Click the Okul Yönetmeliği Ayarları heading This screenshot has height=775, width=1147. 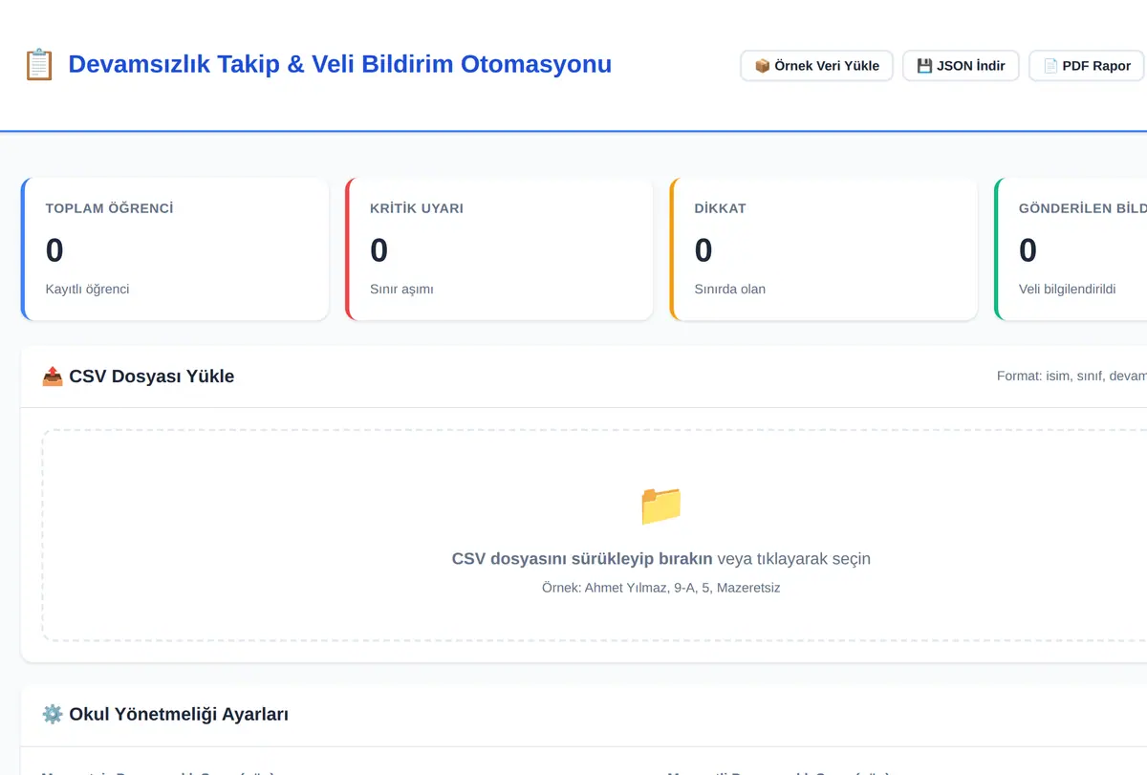179,714
